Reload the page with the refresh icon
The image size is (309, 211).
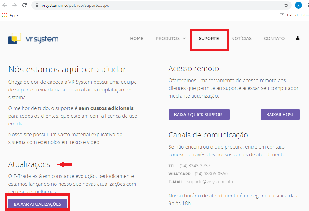click(24, 5)
